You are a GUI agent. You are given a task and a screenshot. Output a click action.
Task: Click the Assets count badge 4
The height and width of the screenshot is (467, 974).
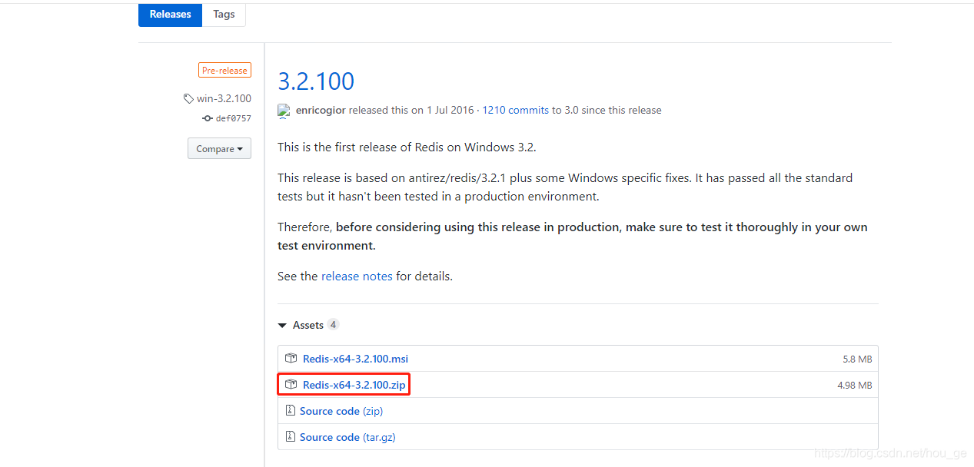click(333, 325)
